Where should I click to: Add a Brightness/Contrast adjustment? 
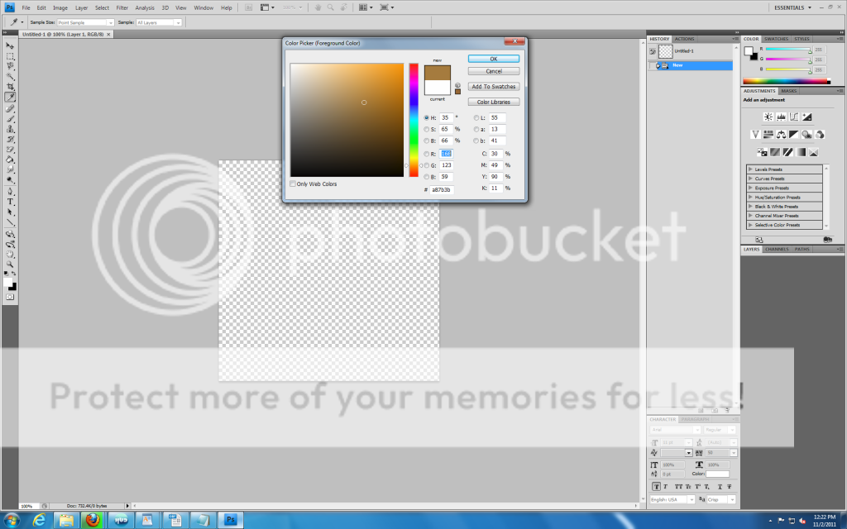768,117
